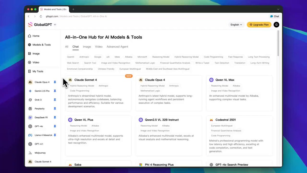Click the Claude Sonnet 4 sidebar icon
The height and width of the screenshot is (173, 307).
[30, 162]
